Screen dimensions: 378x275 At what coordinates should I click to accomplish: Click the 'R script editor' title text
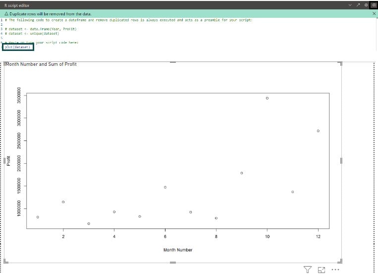(x=17, y=5)
